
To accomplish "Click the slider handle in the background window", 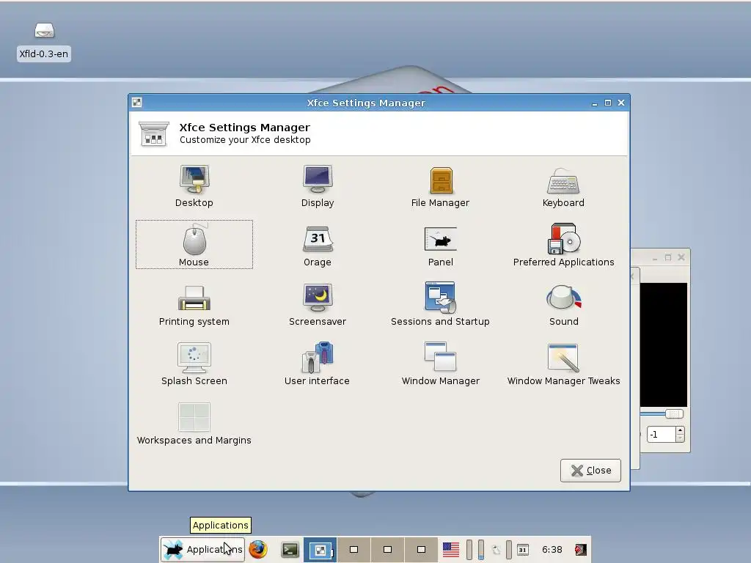I will coord(674,414).
